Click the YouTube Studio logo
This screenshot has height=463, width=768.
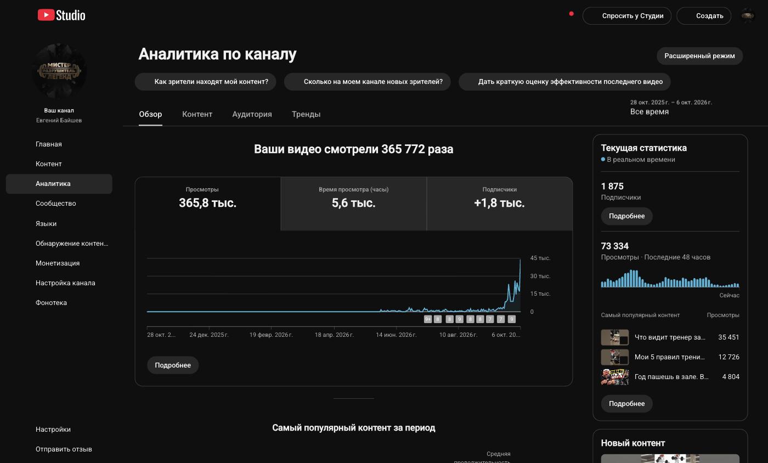coord(61,15)
